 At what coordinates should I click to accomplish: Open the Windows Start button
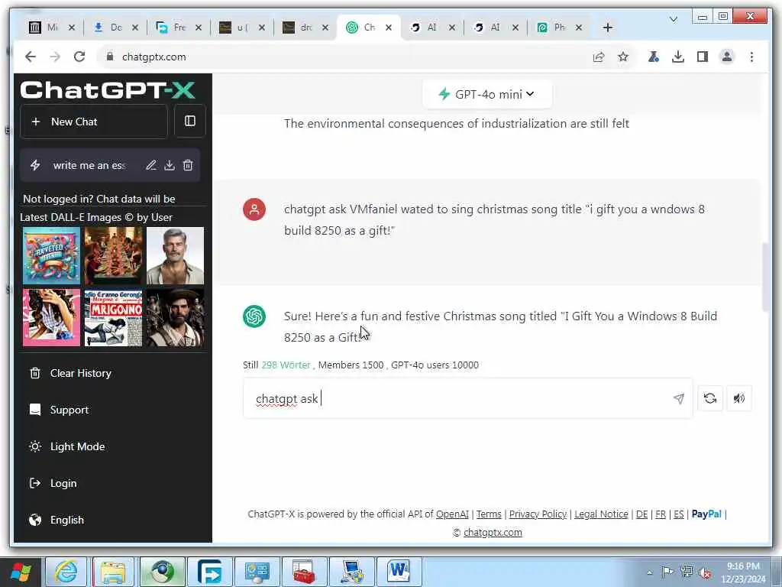pyautogui.click(x=20, y=572)
